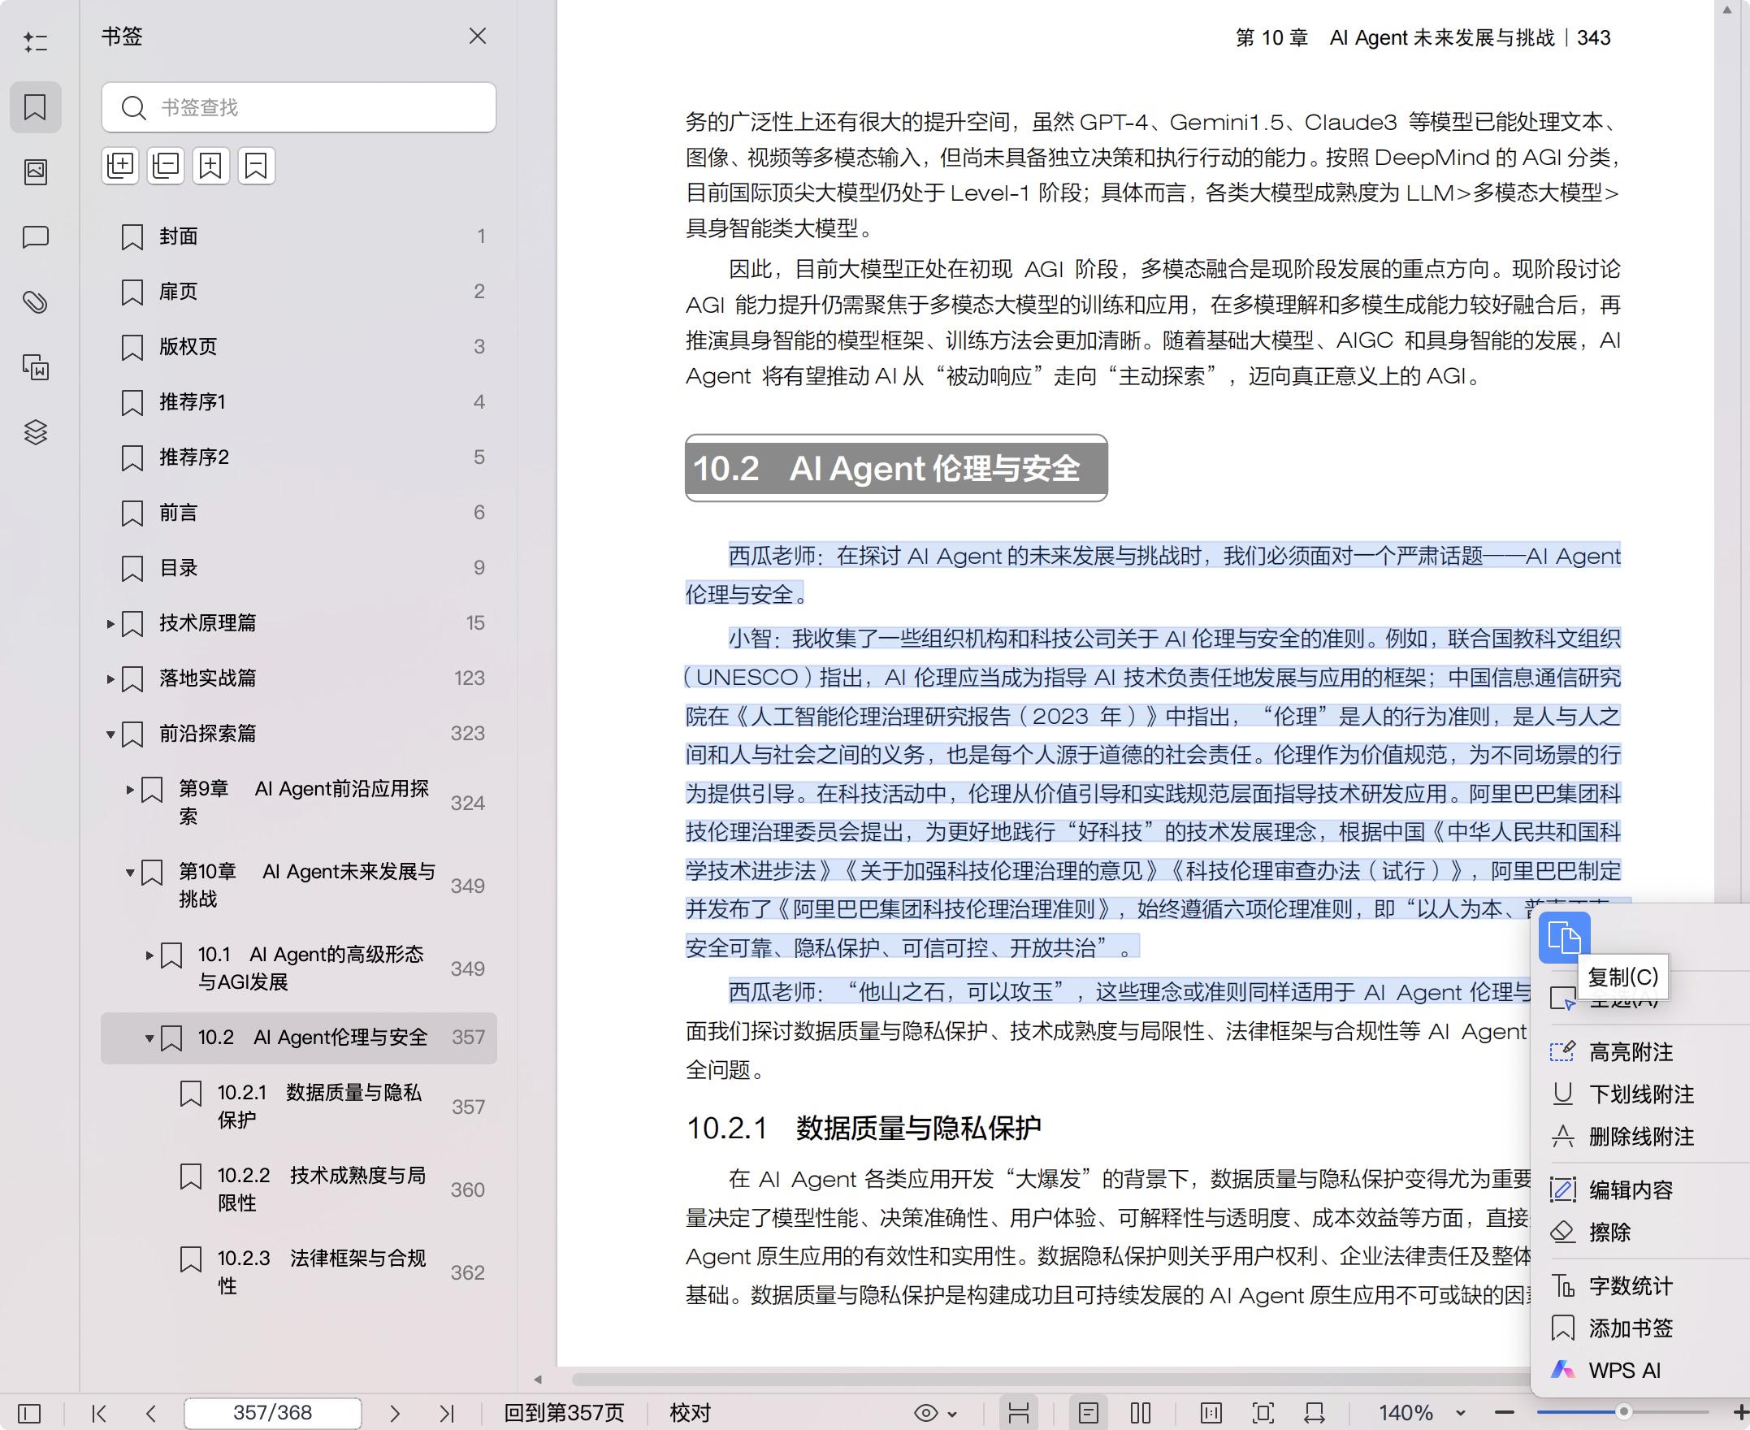Click the page number field 357/368

(273, 1413)
